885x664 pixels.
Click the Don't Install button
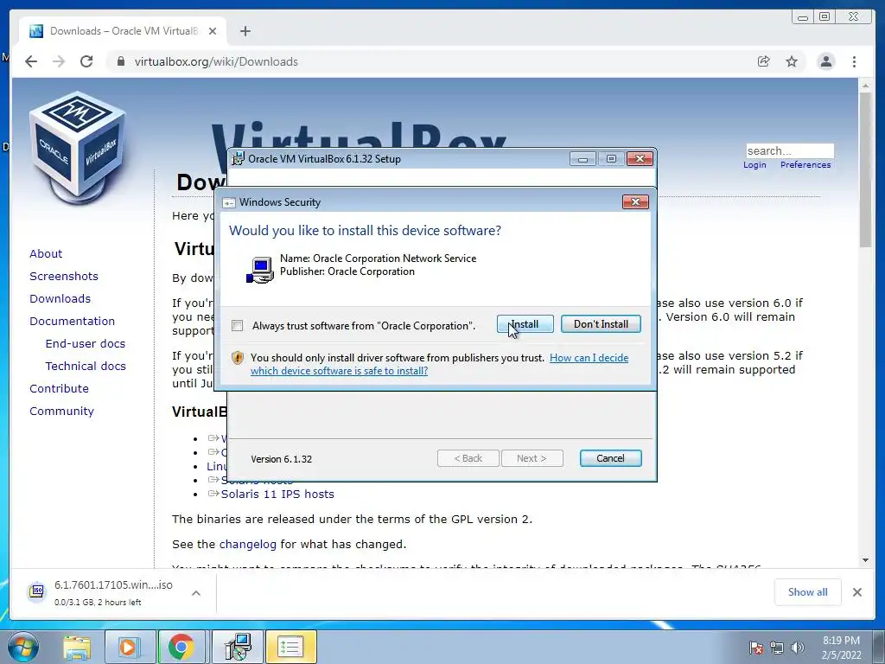601,324
